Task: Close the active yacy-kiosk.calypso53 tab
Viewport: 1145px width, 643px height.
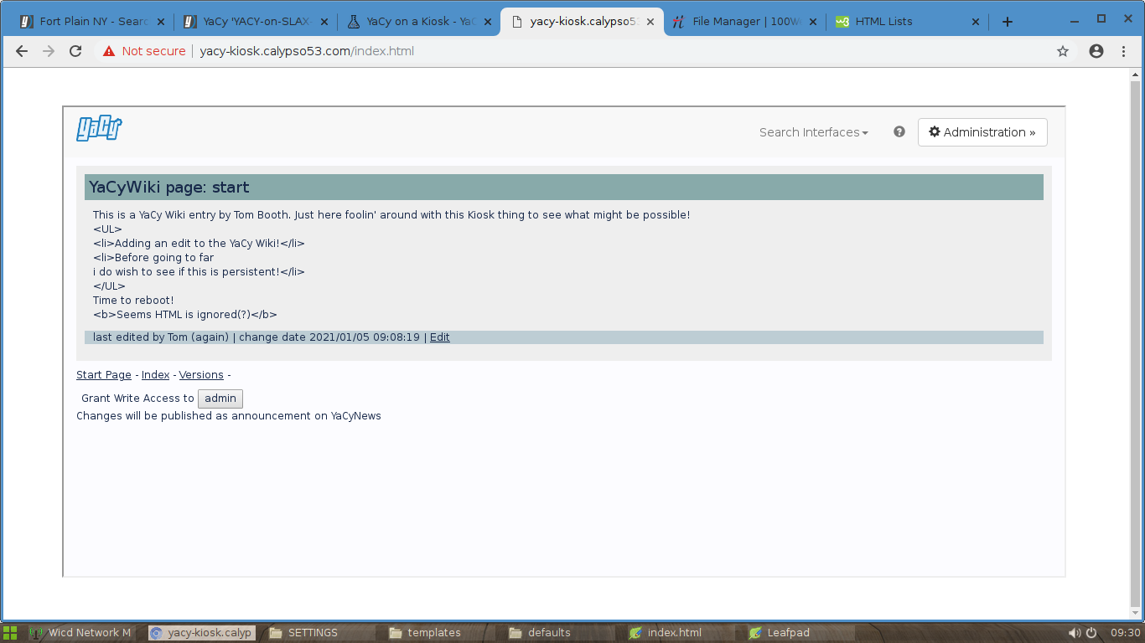Action: 649,22
